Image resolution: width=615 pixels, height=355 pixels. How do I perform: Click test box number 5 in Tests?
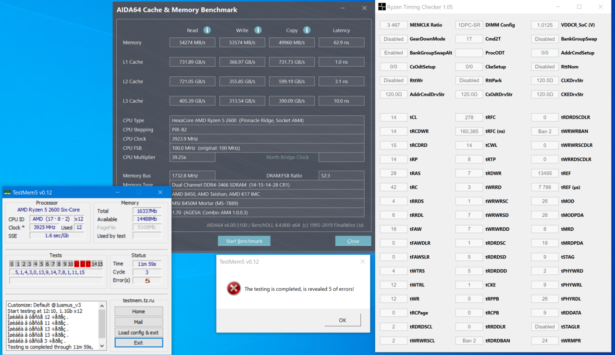point(41,264)
